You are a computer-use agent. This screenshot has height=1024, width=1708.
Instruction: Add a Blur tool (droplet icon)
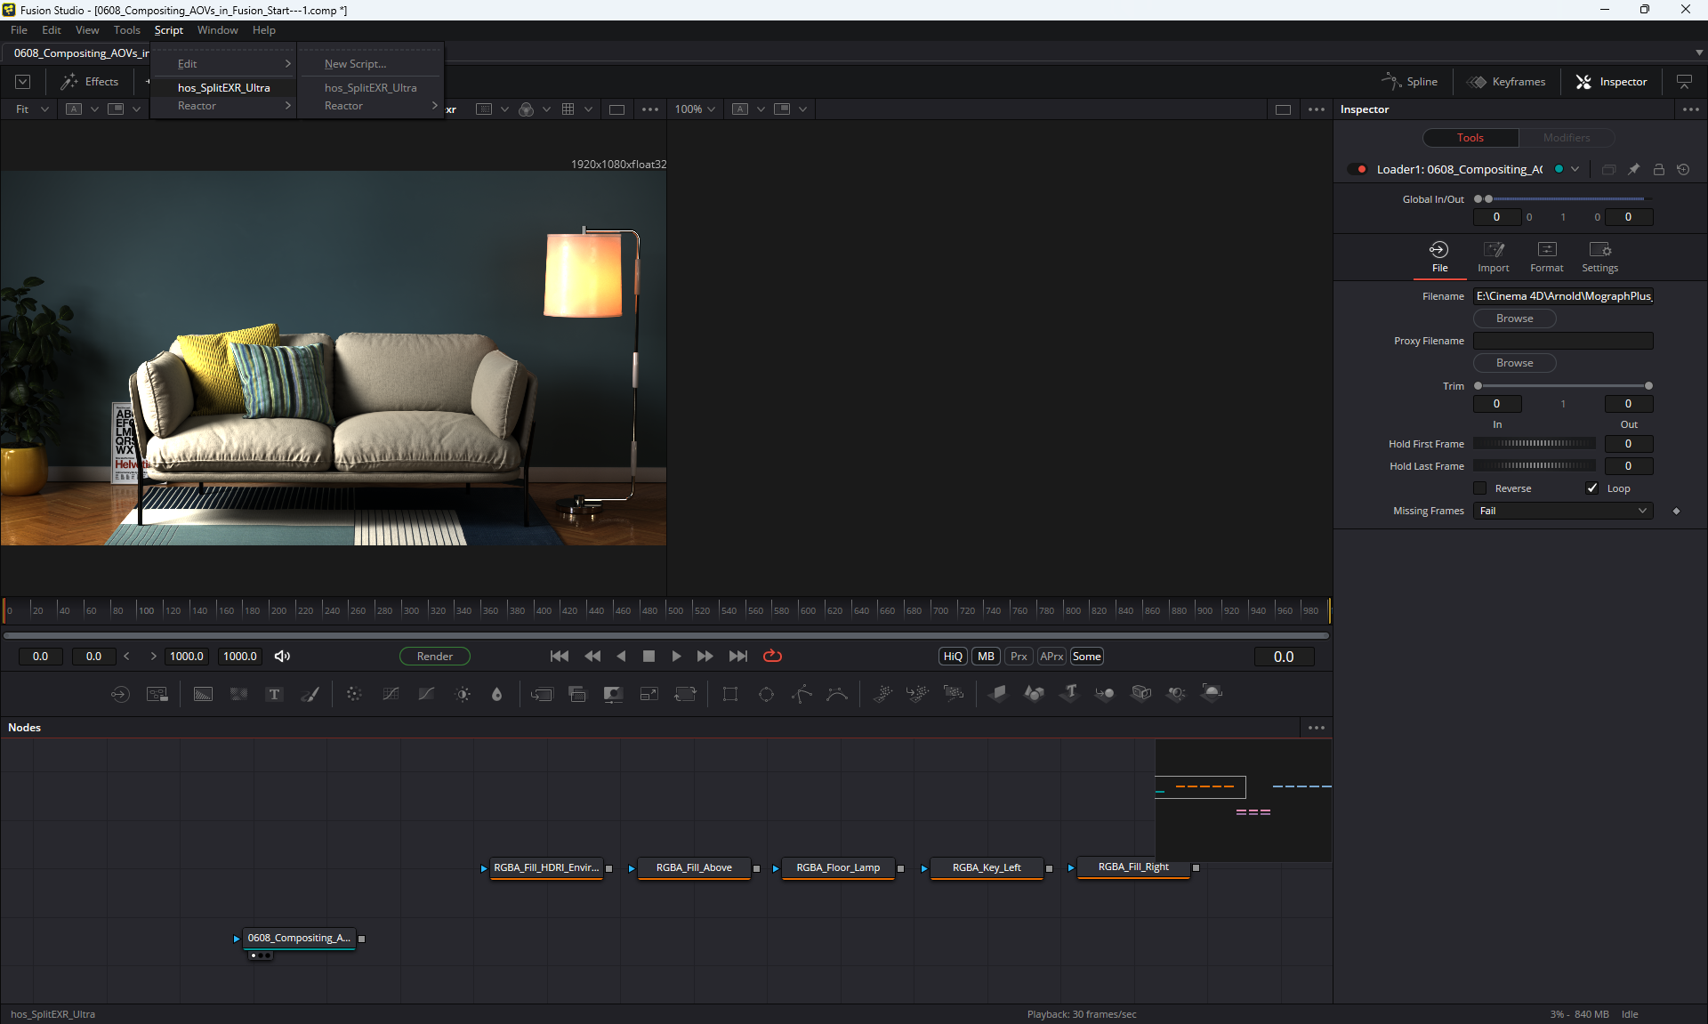coord(497,694)
